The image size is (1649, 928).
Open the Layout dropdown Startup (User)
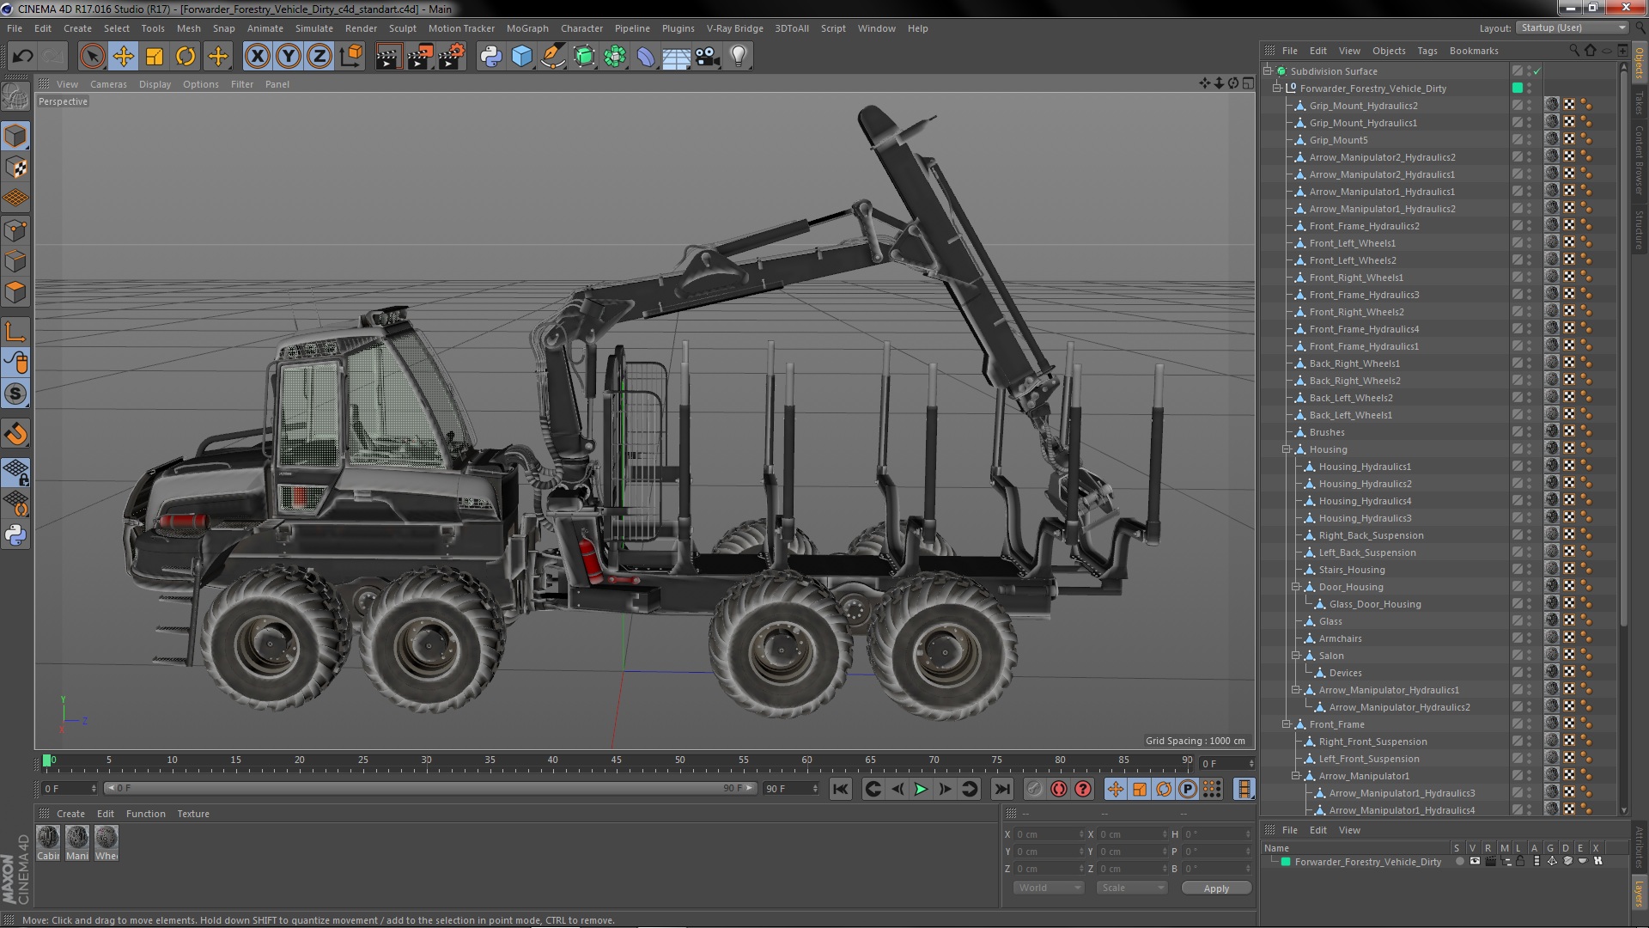point(1572,28)
